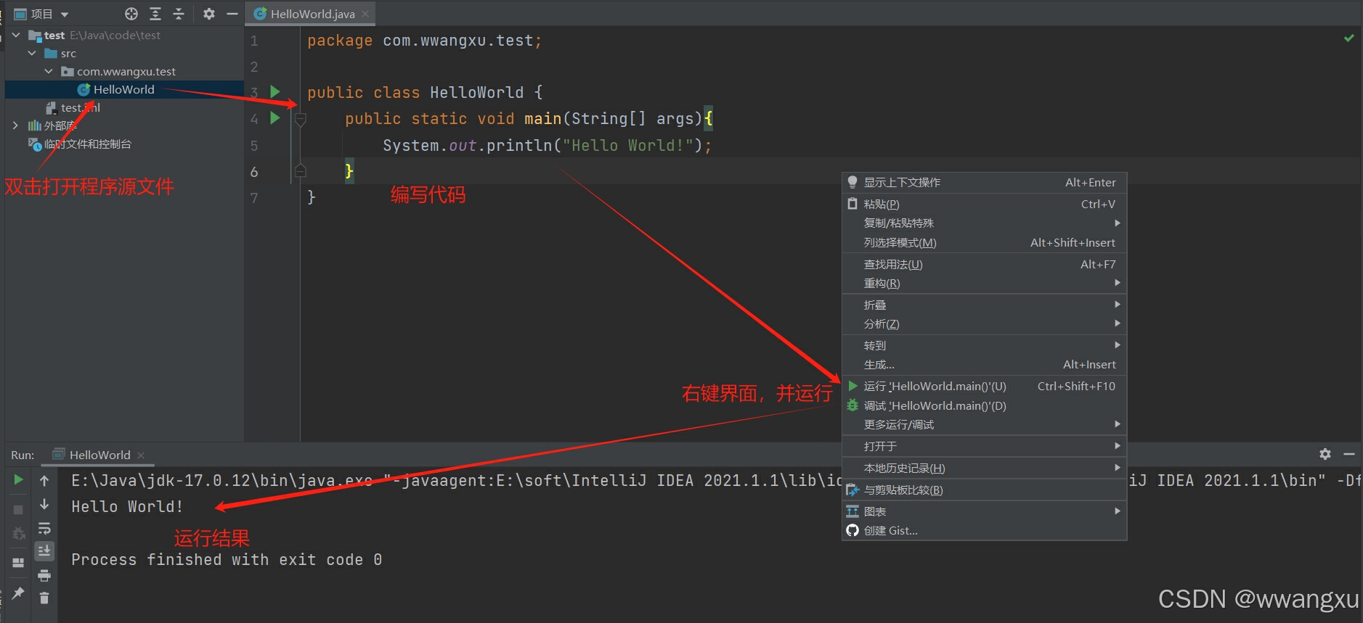Select test.iml file in project tree
Screen dimensions: 1363x623
click(x=73, y=107)
